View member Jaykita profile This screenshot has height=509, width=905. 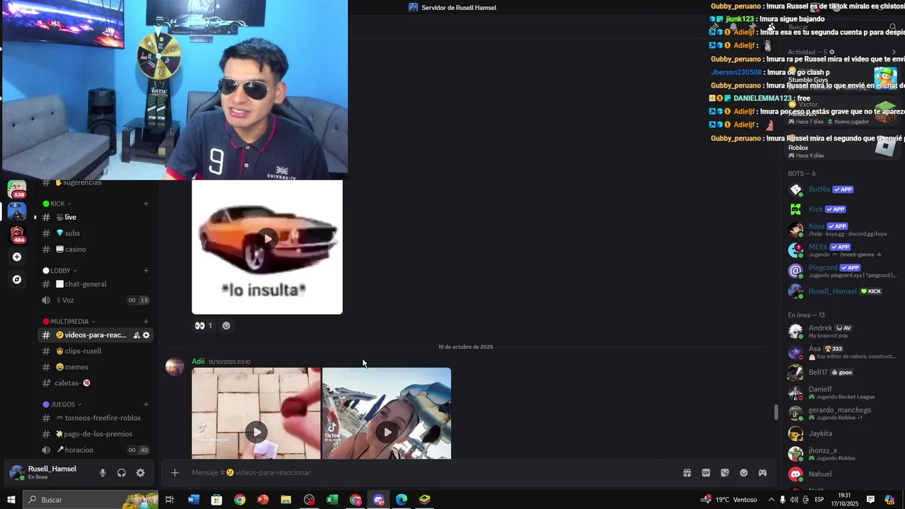(x=841, y=433)
